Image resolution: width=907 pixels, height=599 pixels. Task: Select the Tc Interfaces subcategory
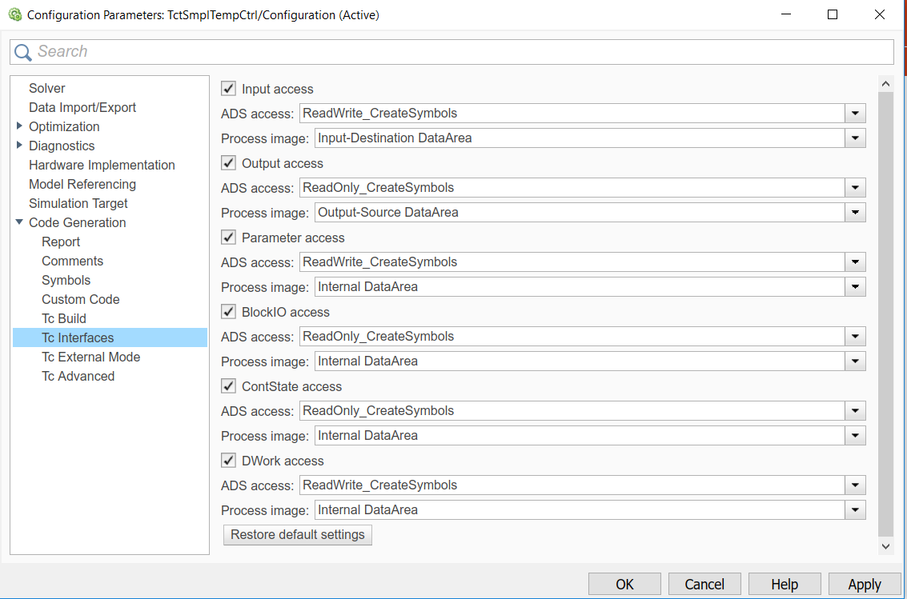coord(110,337)
